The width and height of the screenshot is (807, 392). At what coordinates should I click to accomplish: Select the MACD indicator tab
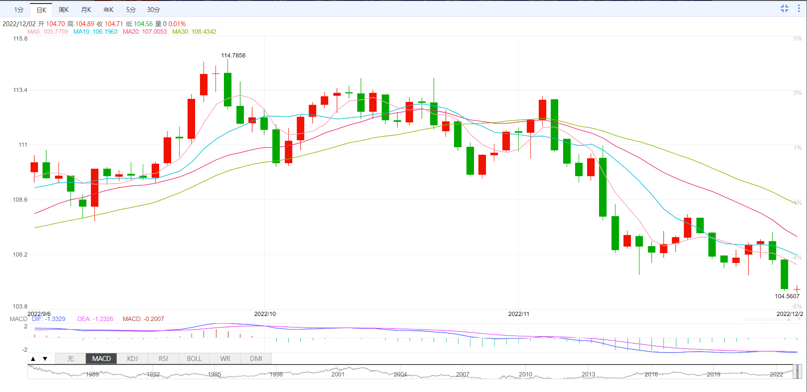pyautogui.click(x=102, y=359)
